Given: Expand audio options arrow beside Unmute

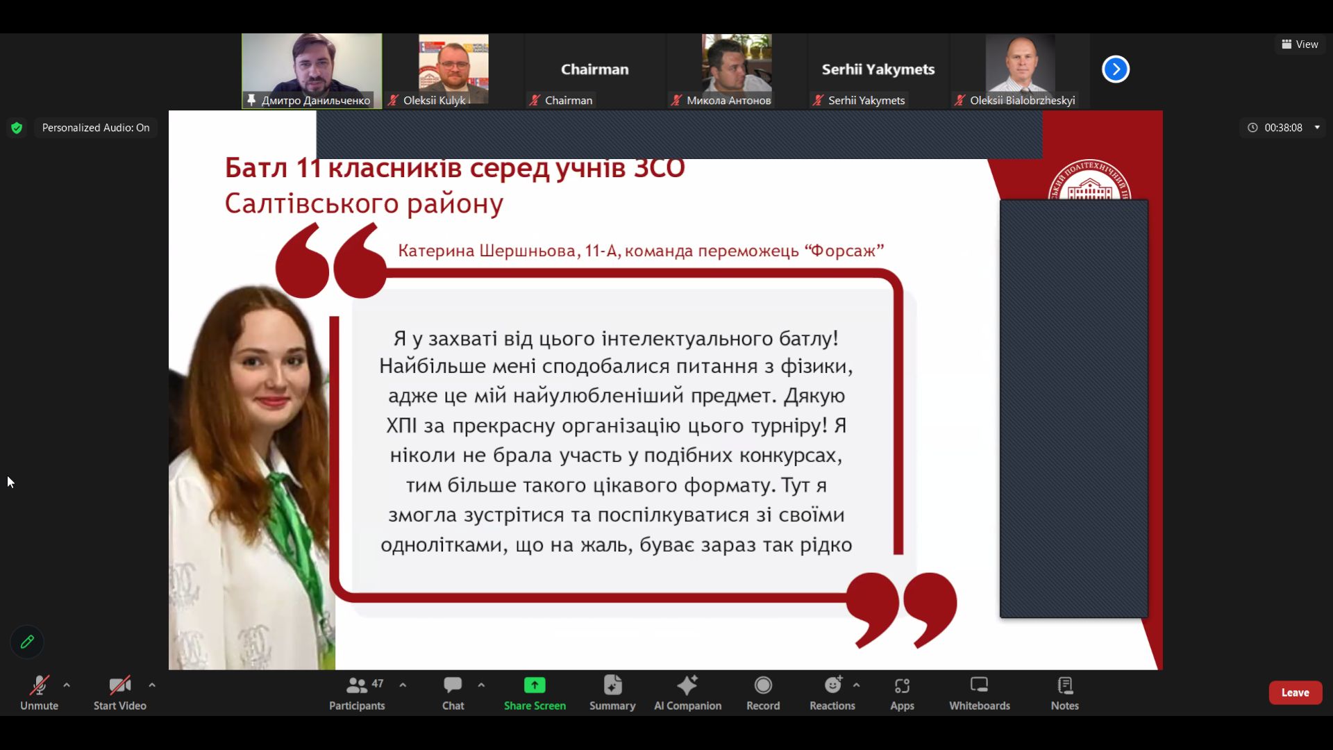Looking at the screenshot, I should click(x=67, y=685).
